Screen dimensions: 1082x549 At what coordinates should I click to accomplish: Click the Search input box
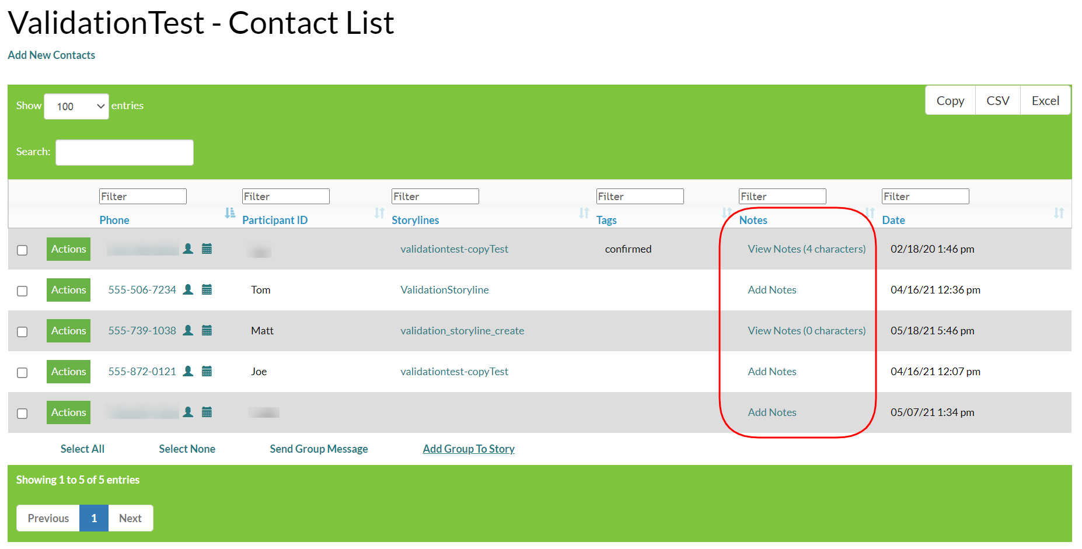point(124,152)
